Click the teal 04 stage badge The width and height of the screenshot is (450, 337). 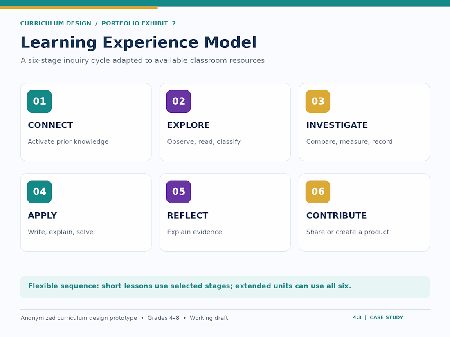pyautogui.click(x=39, y=192)
